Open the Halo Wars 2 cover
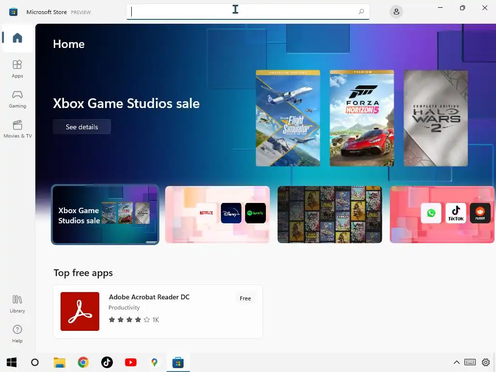The height and width of the screenshot is (372, 496). pyautogui.click(x=436, y=118)
